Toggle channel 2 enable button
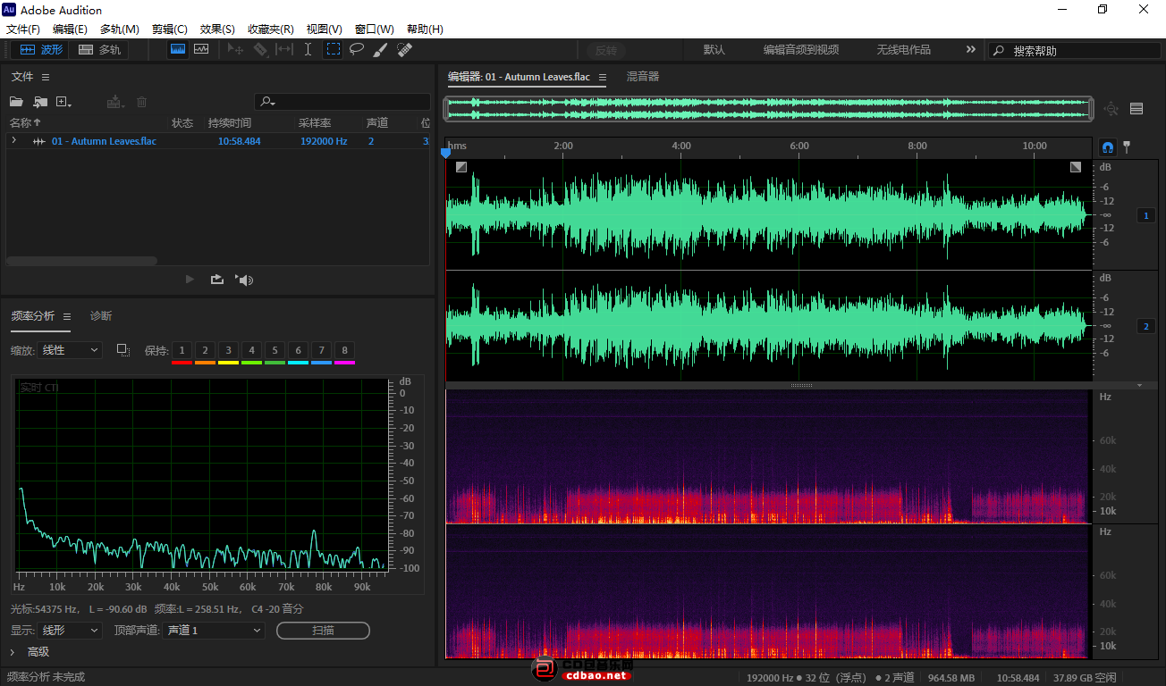The image size is (1166, 686). click(1146, 326)
